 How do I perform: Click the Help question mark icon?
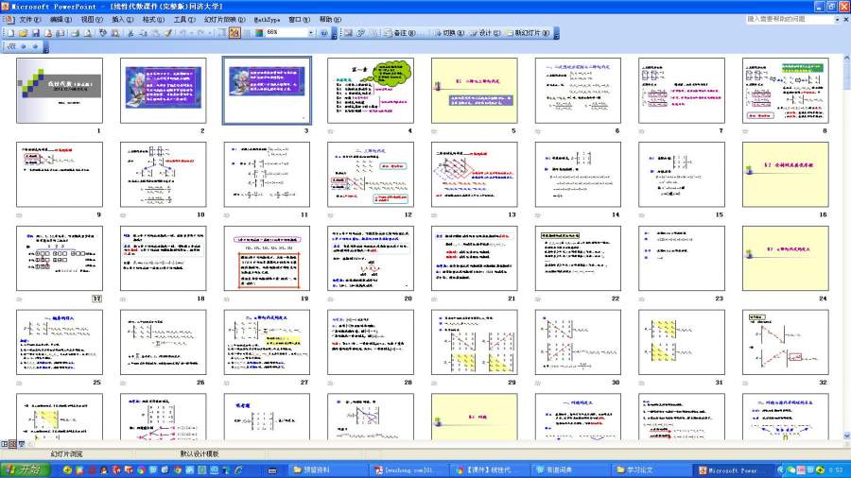coord(324,33)
